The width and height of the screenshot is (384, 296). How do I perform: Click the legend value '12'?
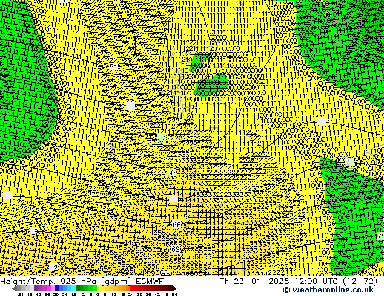click(114, 295)
